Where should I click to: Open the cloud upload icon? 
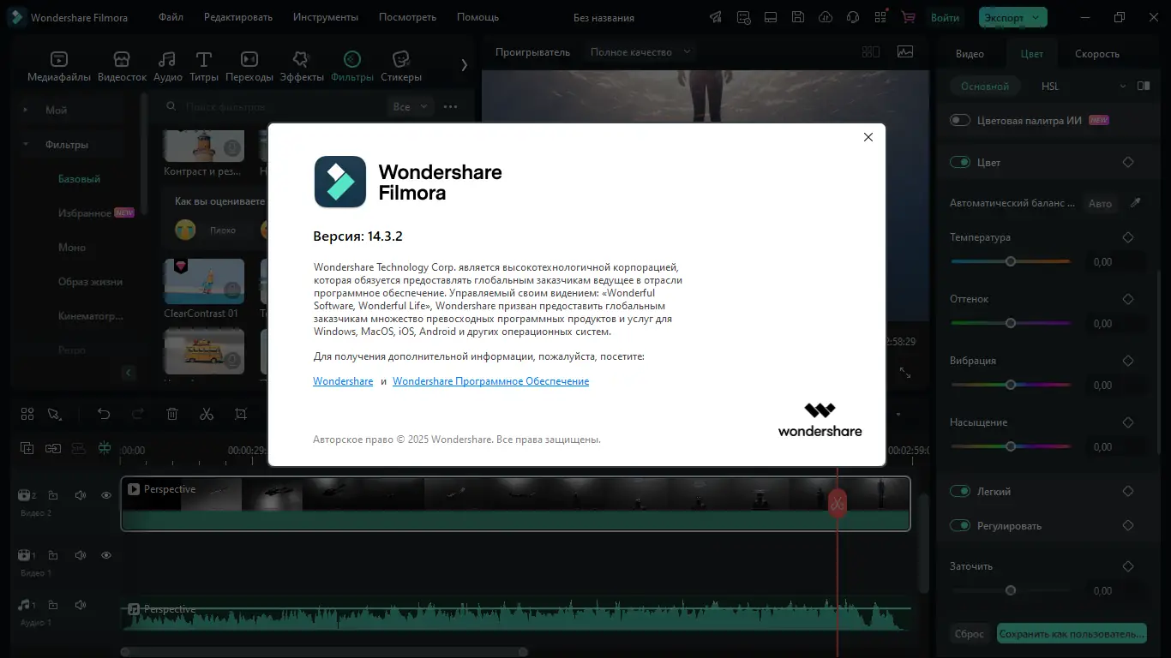(826, 17)
